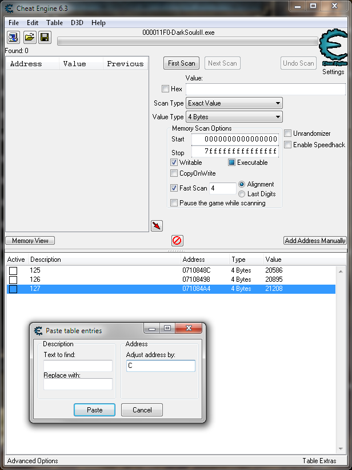
Task: Click Table Extras in status bar
Action: (x=319, y=461)
